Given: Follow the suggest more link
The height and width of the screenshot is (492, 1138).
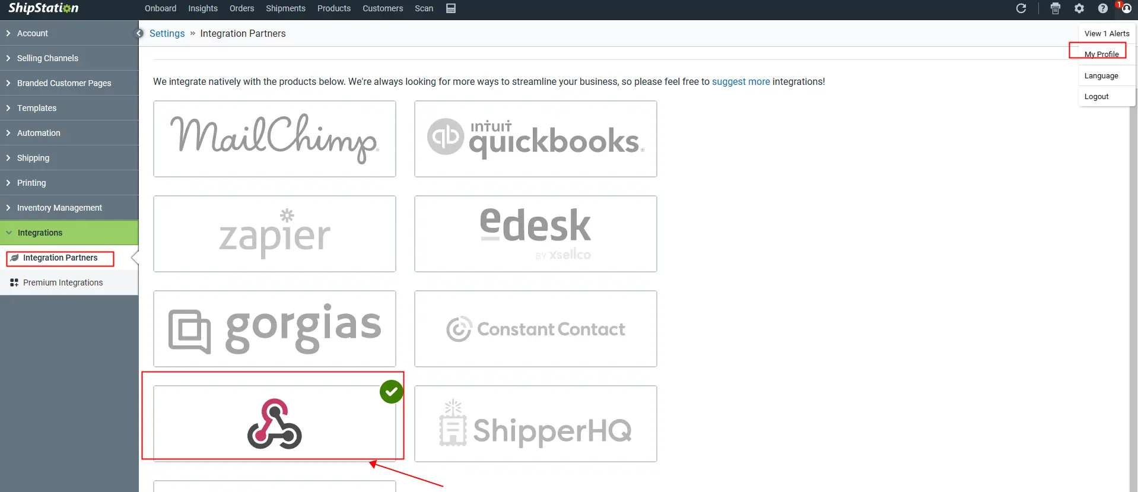Looking at the screenshot, I should point(741,81).
